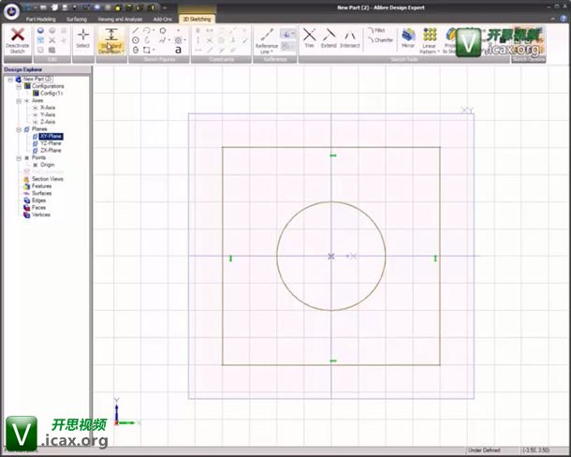Select the sketch text tool

[179, 51]
